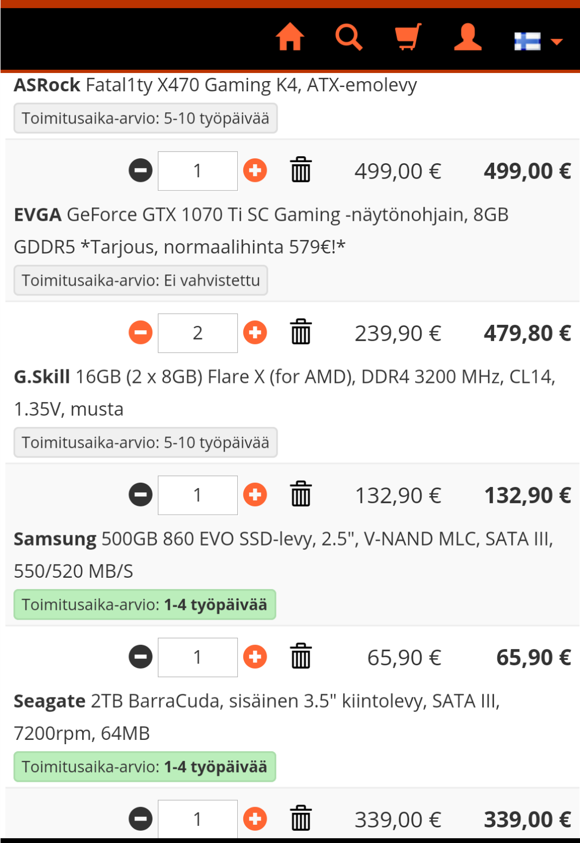Click the ASRock motherboard quantity field
This screenshot has width=580, height=843.
point(198,171)
